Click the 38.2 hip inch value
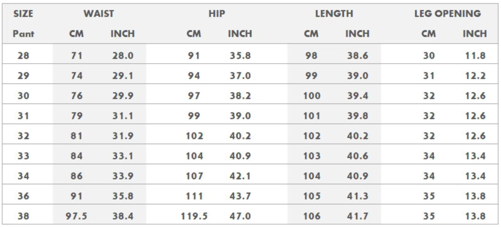 click(240, 96)
